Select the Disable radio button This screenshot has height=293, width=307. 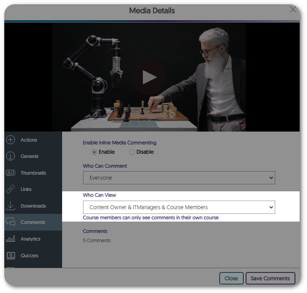point(132,152)
